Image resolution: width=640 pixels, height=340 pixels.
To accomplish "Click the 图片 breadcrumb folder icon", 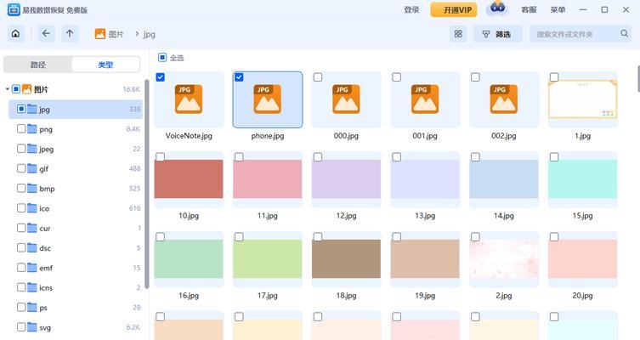I will click(100, 34).
